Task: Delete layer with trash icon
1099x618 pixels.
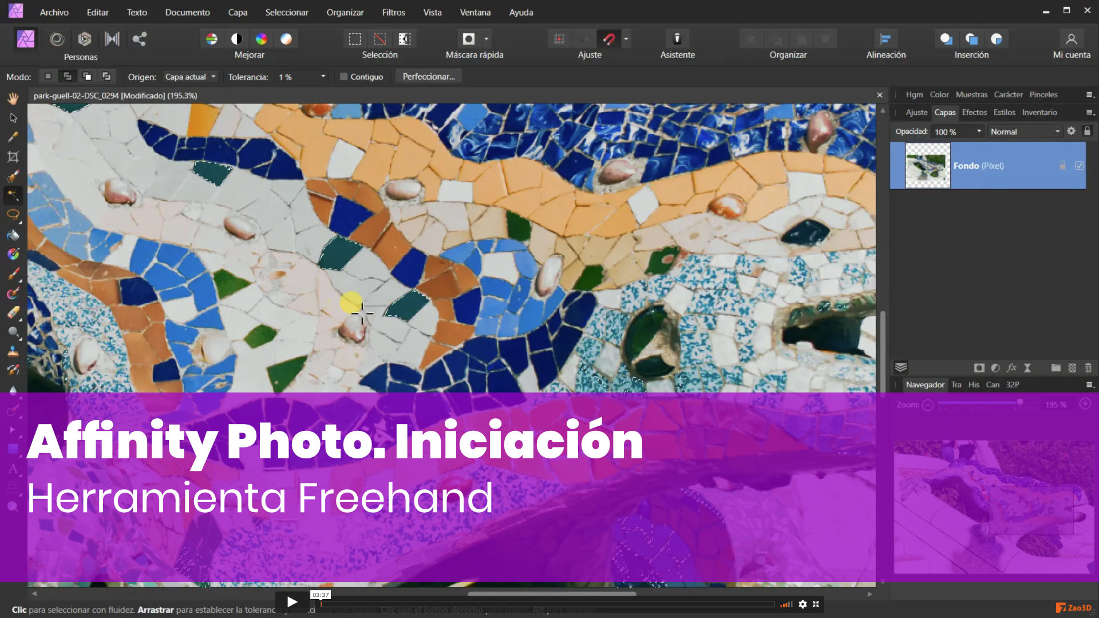Action: click(x=1088, y=368)
